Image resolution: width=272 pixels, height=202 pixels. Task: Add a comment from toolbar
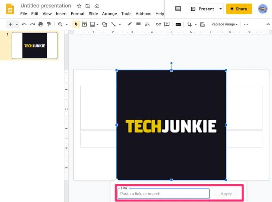(x=167, y=24)
